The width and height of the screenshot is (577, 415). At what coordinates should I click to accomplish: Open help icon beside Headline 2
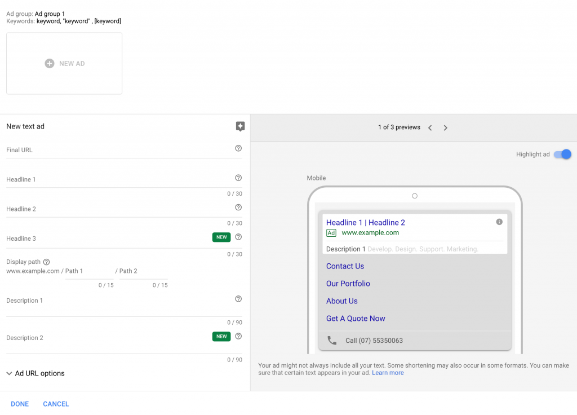point(238,207)
